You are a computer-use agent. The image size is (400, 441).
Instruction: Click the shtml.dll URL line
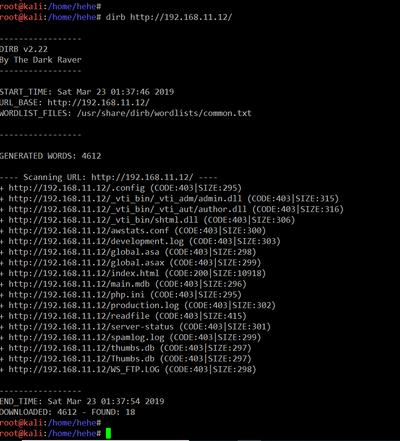pos(103,220)
